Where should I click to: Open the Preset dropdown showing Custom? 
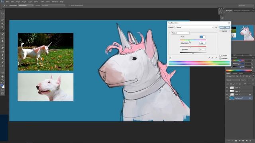194,27
